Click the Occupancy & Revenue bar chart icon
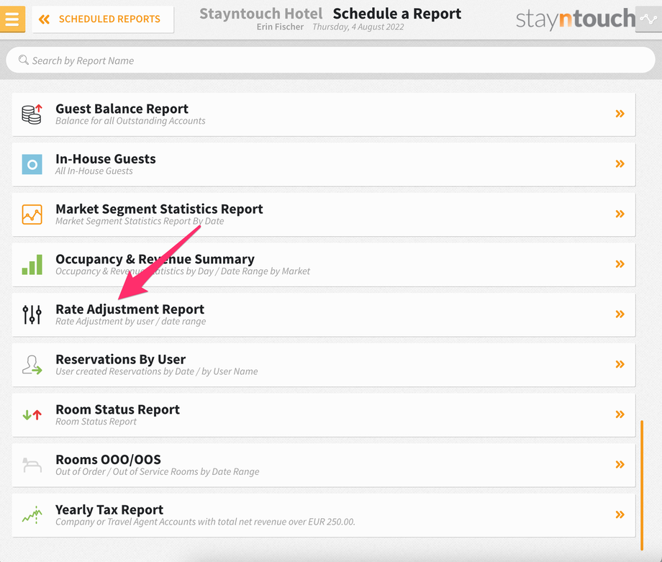 32,265
